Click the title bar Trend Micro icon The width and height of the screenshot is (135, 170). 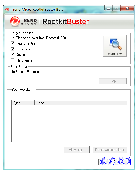click(7, 10)
